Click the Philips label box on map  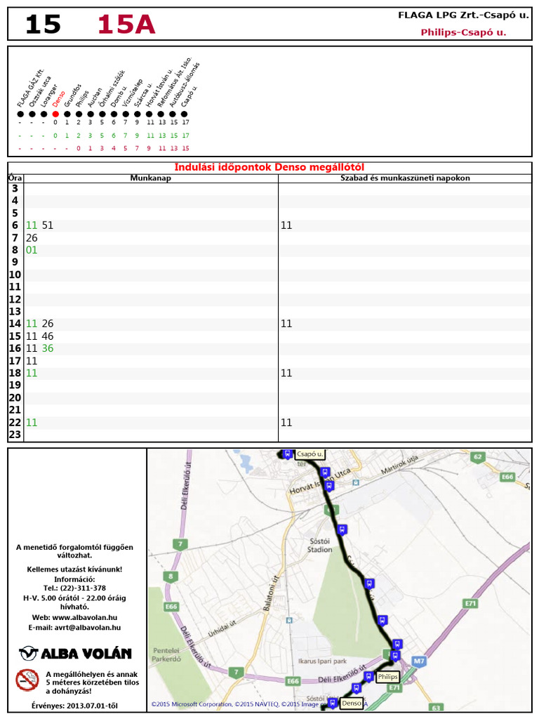click(x=387, y=676)
